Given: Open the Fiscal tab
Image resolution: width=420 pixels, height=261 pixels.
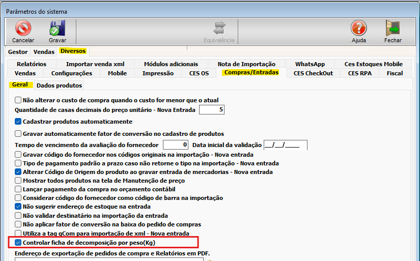Looking at the screenshot, I should click(395, 73).
